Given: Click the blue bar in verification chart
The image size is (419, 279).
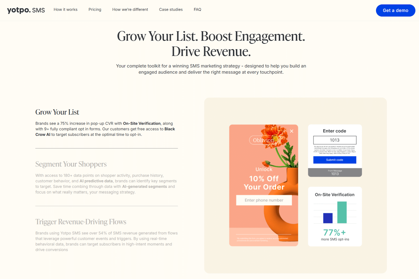Looking at the screenshot, I should (328, 218).
